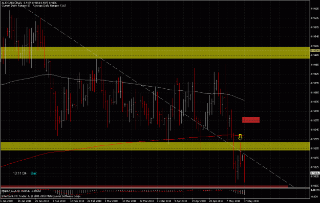Viewport: 320px width, 203px height.
Task: Click the highlighted 0.9500 price label
Action: pos(315,50)
